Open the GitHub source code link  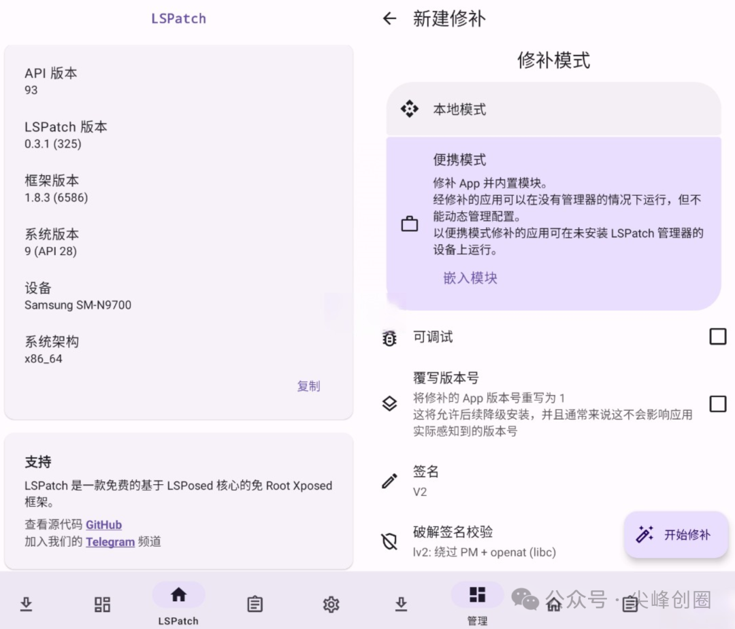[103, 524]
